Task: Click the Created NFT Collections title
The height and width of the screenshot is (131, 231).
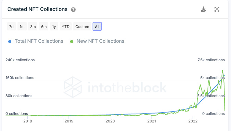Action: coord(37,9)
